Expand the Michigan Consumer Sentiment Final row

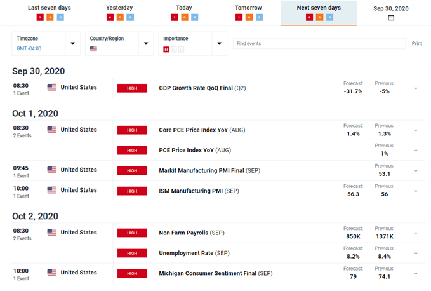coord(416,274)
